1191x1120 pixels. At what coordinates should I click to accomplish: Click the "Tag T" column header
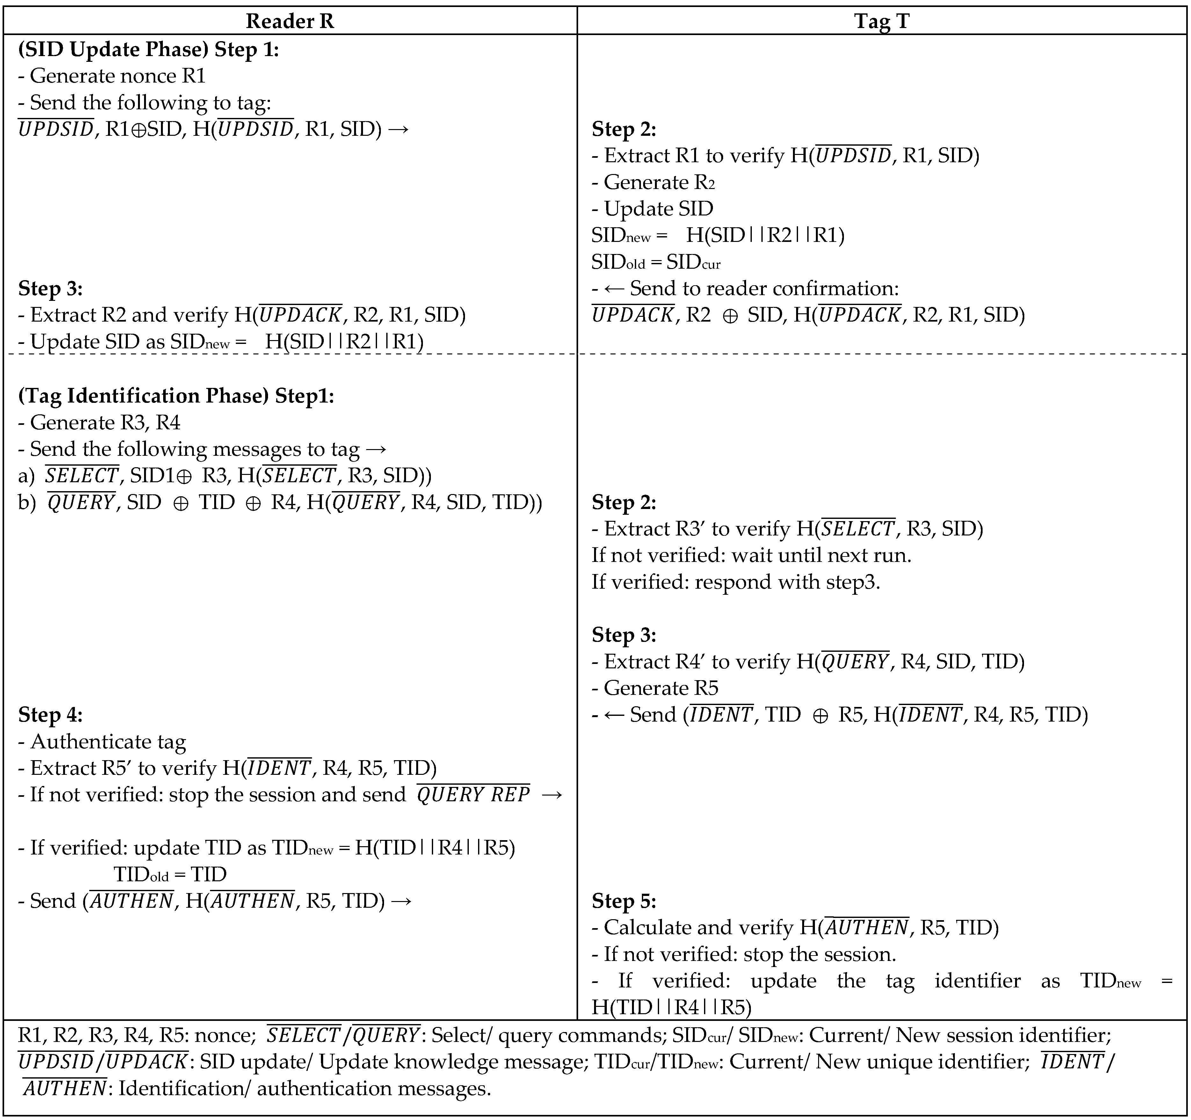(x=881, y=21)
